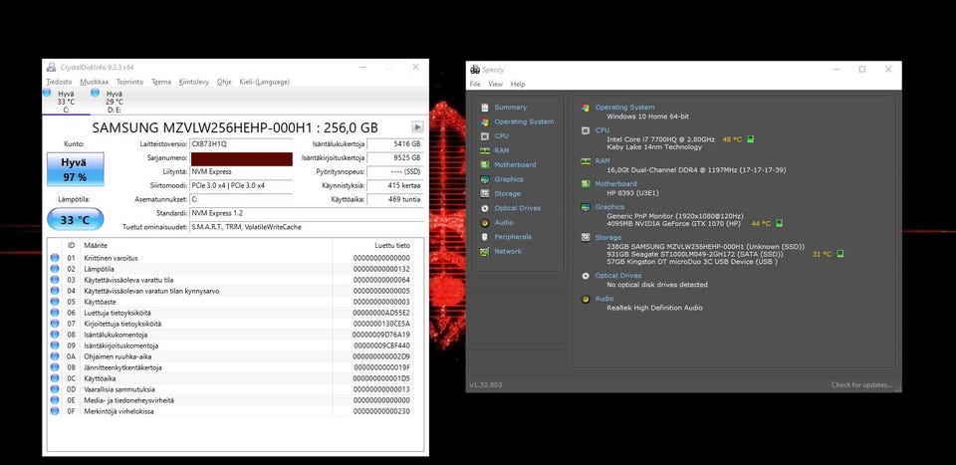This screenshot has width=956, height=465.
Task: Select Graphics in Speccy sidebar
Action: point(509,179)
